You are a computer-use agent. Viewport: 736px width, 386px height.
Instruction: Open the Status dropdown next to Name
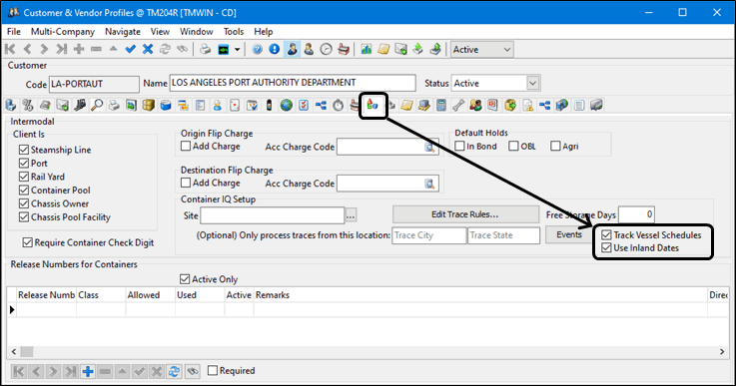click(532, 84)
